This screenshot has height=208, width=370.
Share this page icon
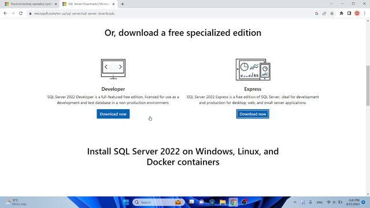[x=324, y=13]
